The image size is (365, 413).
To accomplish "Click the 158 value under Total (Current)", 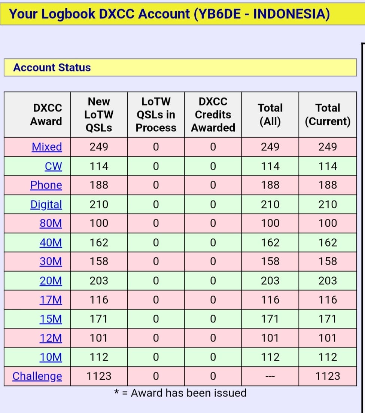I will (x=328, y=261).
